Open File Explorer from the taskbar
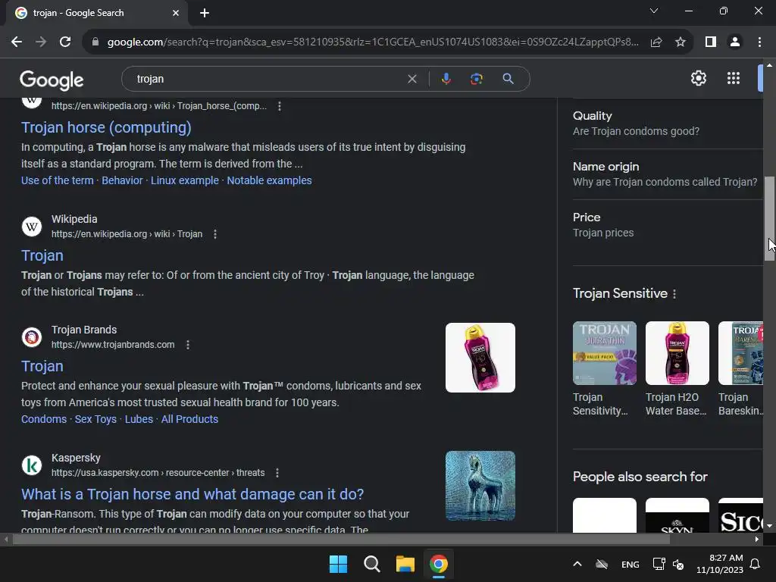This screenshot has height=582, width=776. click(405, 564)
